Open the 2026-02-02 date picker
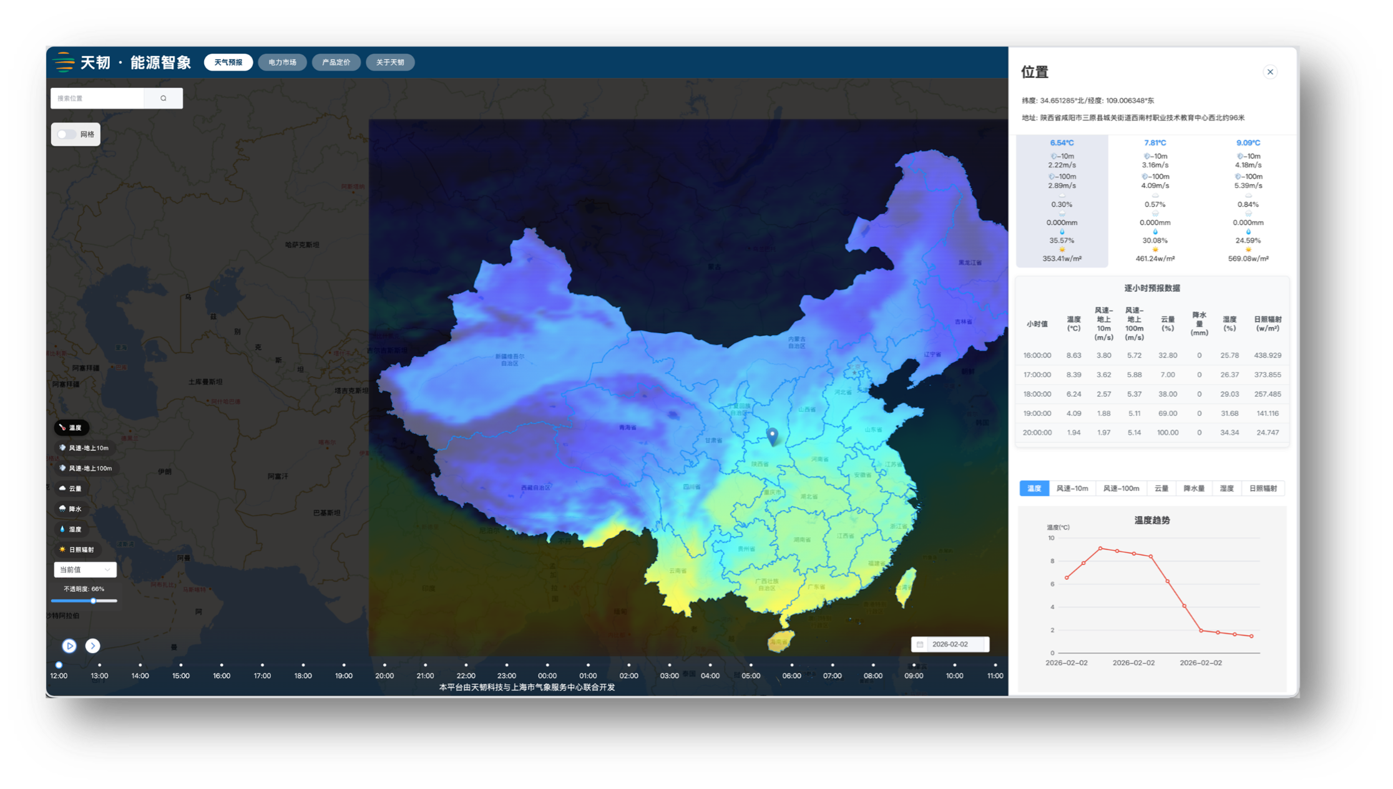Viewport: 1393px width, 789px height. point(950,644)
